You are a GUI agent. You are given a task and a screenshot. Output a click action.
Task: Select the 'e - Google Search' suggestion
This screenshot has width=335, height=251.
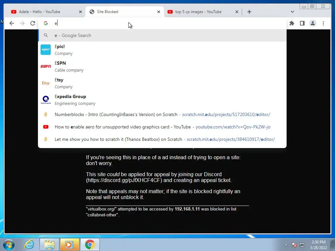162,35
